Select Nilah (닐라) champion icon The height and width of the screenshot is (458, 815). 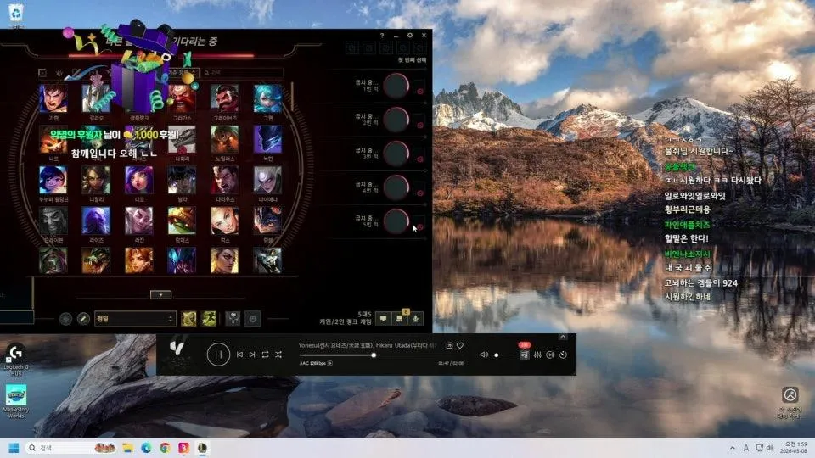pos(182,180)
